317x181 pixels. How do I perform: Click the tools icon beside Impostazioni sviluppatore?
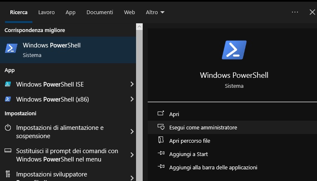tap(8, 174)
